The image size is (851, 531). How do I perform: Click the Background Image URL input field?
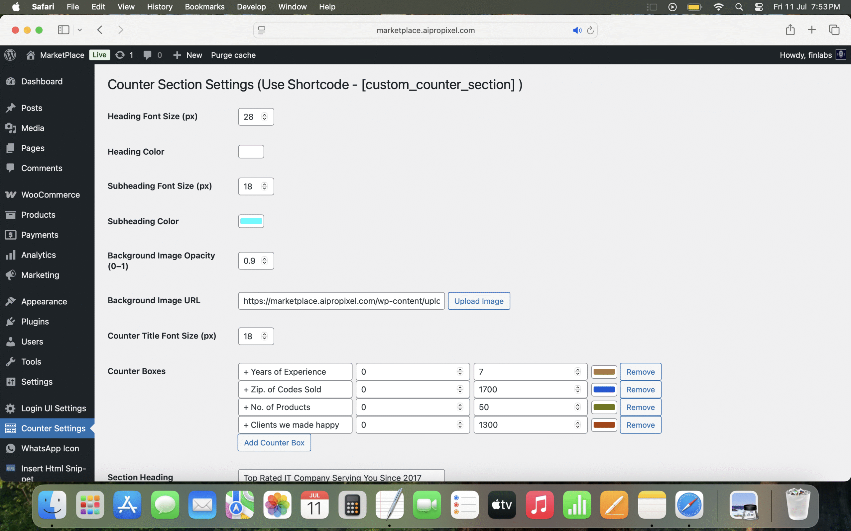pyautogui.click(x=341, y=301)
